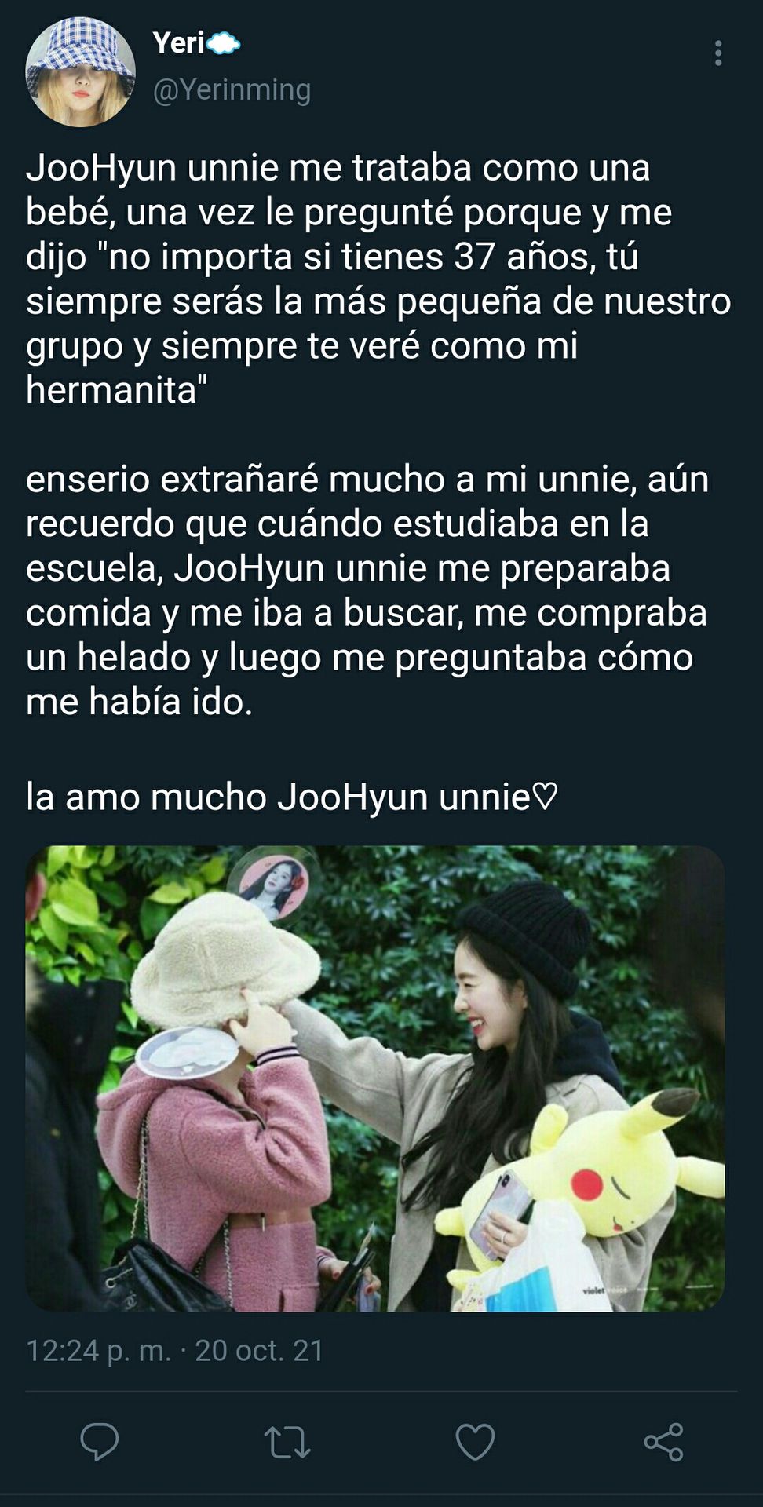Like the tweet with the heart icon
The height and width of the screenshot is (1507, 763).
[x=475, y=1442]
